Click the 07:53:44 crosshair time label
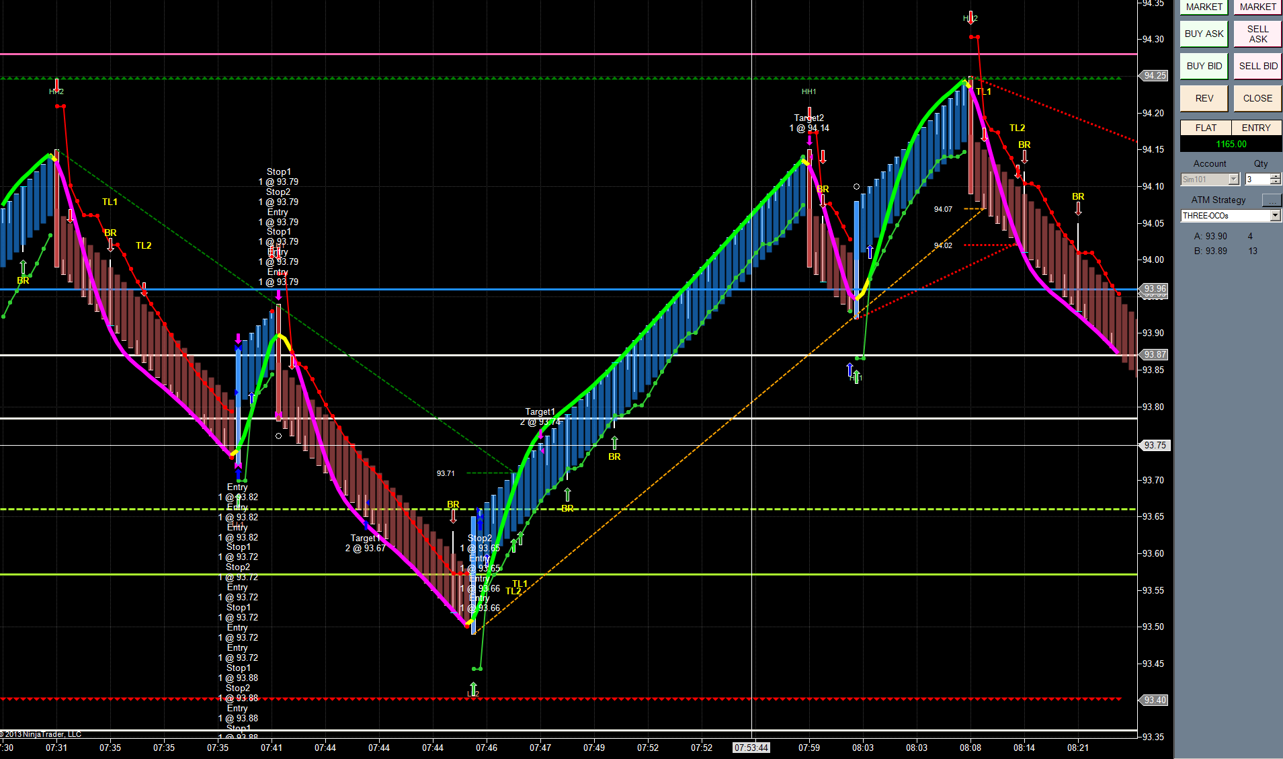This screenshot has height=759, width=1283. point(751,748)
